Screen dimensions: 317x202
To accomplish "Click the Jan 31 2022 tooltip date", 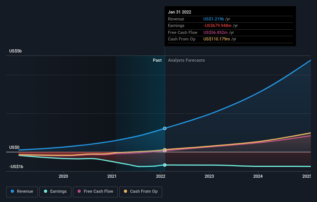I will (x=180, y=12).
